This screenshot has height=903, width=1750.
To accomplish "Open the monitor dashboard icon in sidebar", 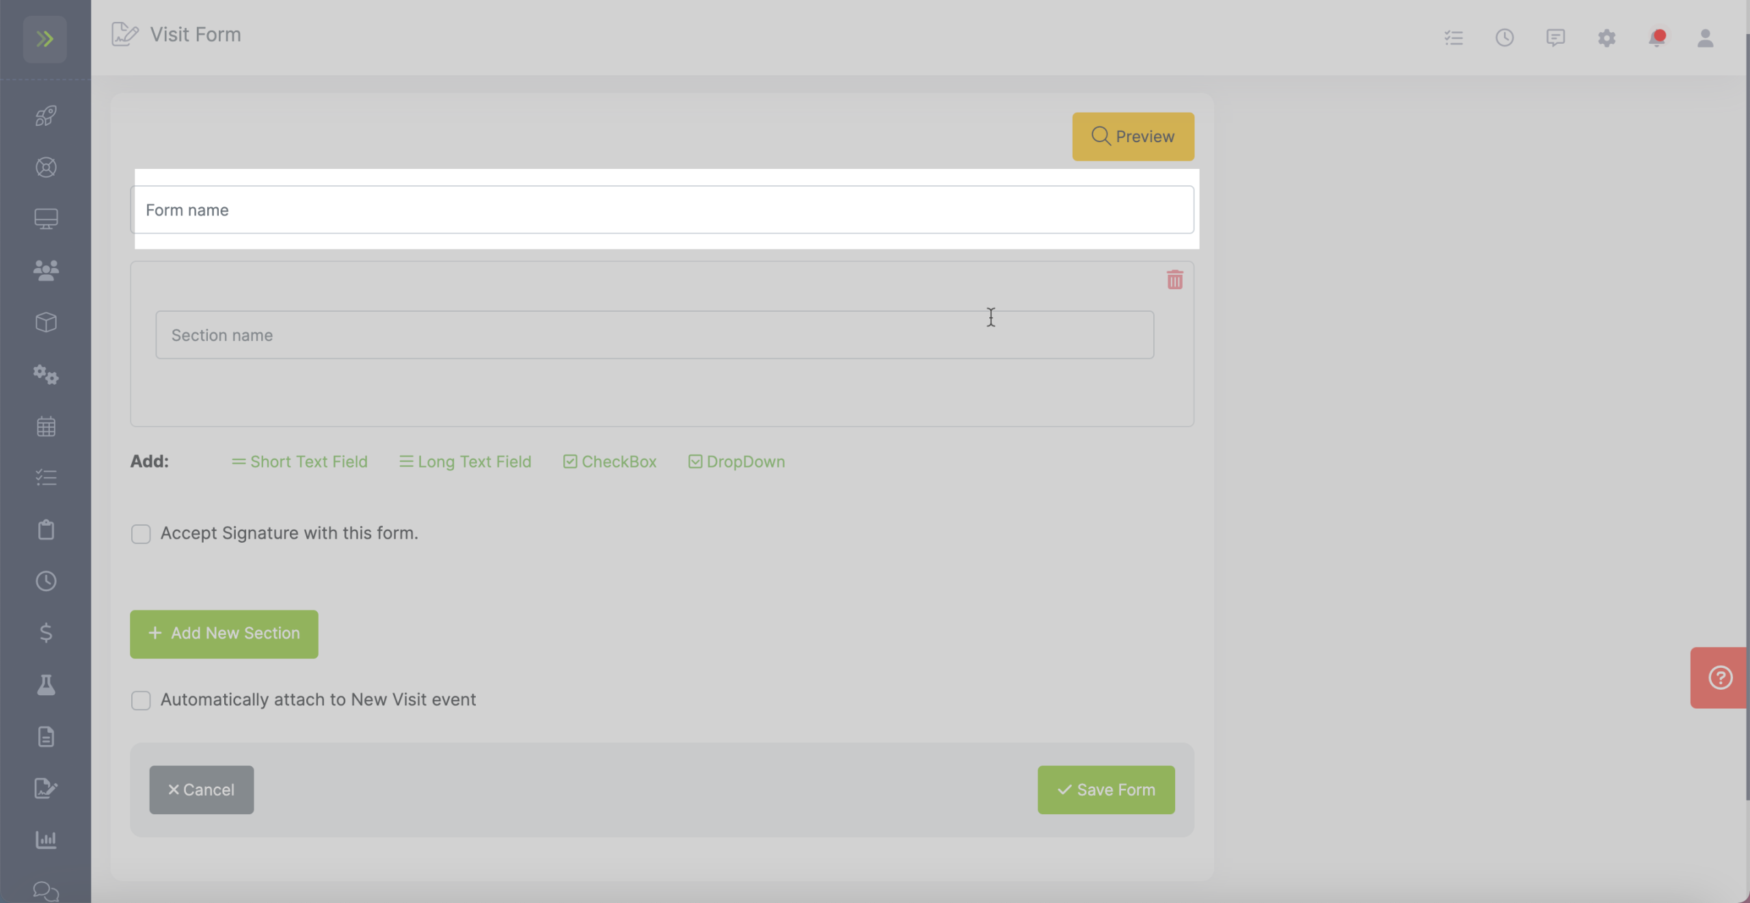I will point(46,219).
